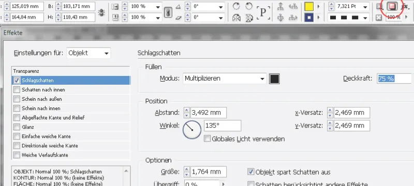
Task: Click the icon left of the drop shadow button
Action: pos(380,6)
